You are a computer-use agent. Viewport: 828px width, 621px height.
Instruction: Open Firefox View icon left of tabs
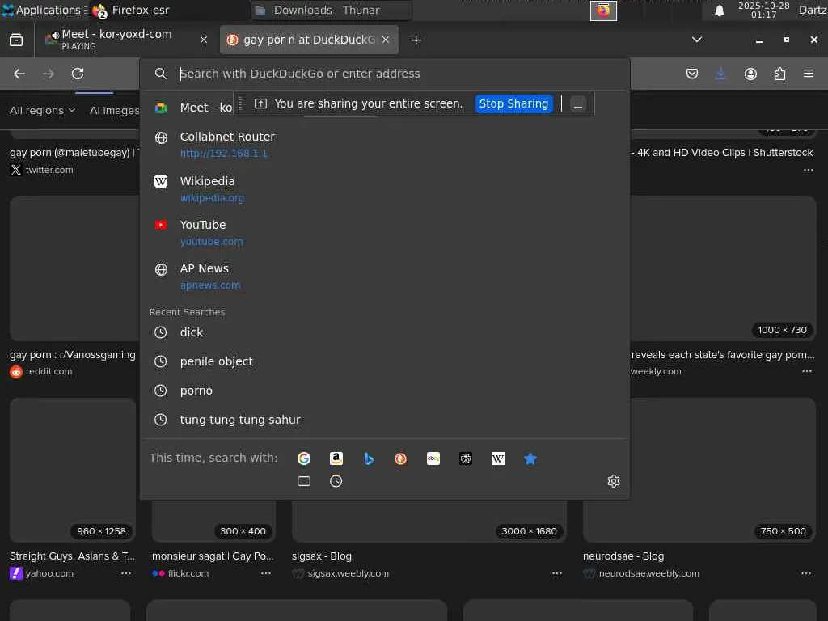16,40
